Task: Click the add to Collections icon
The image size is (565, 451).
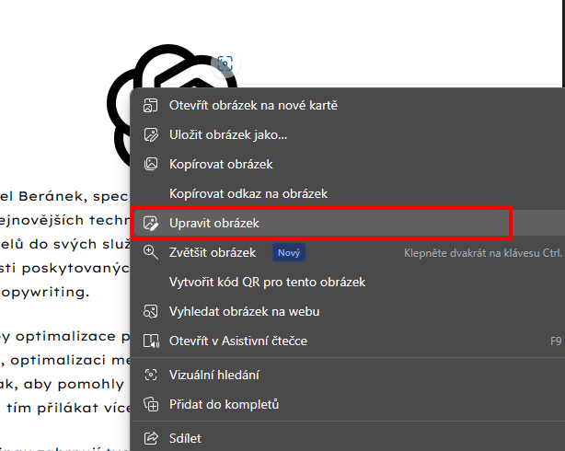Action: [x=151, y=404]
